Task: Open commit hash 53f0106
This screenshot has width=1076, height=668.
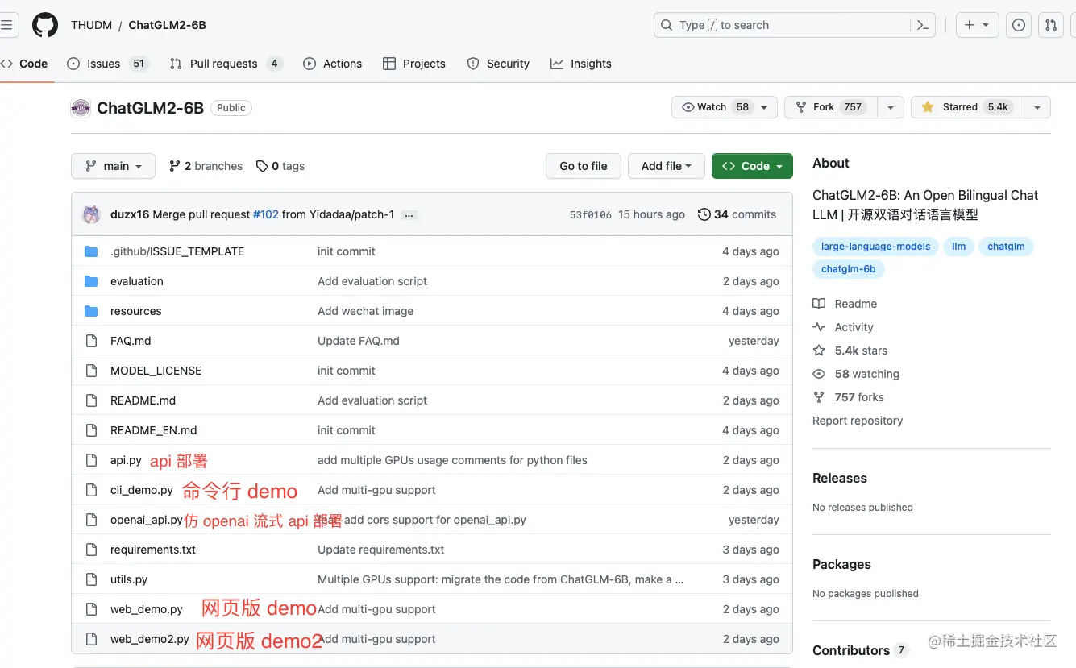Action: (x=591, y=215)
